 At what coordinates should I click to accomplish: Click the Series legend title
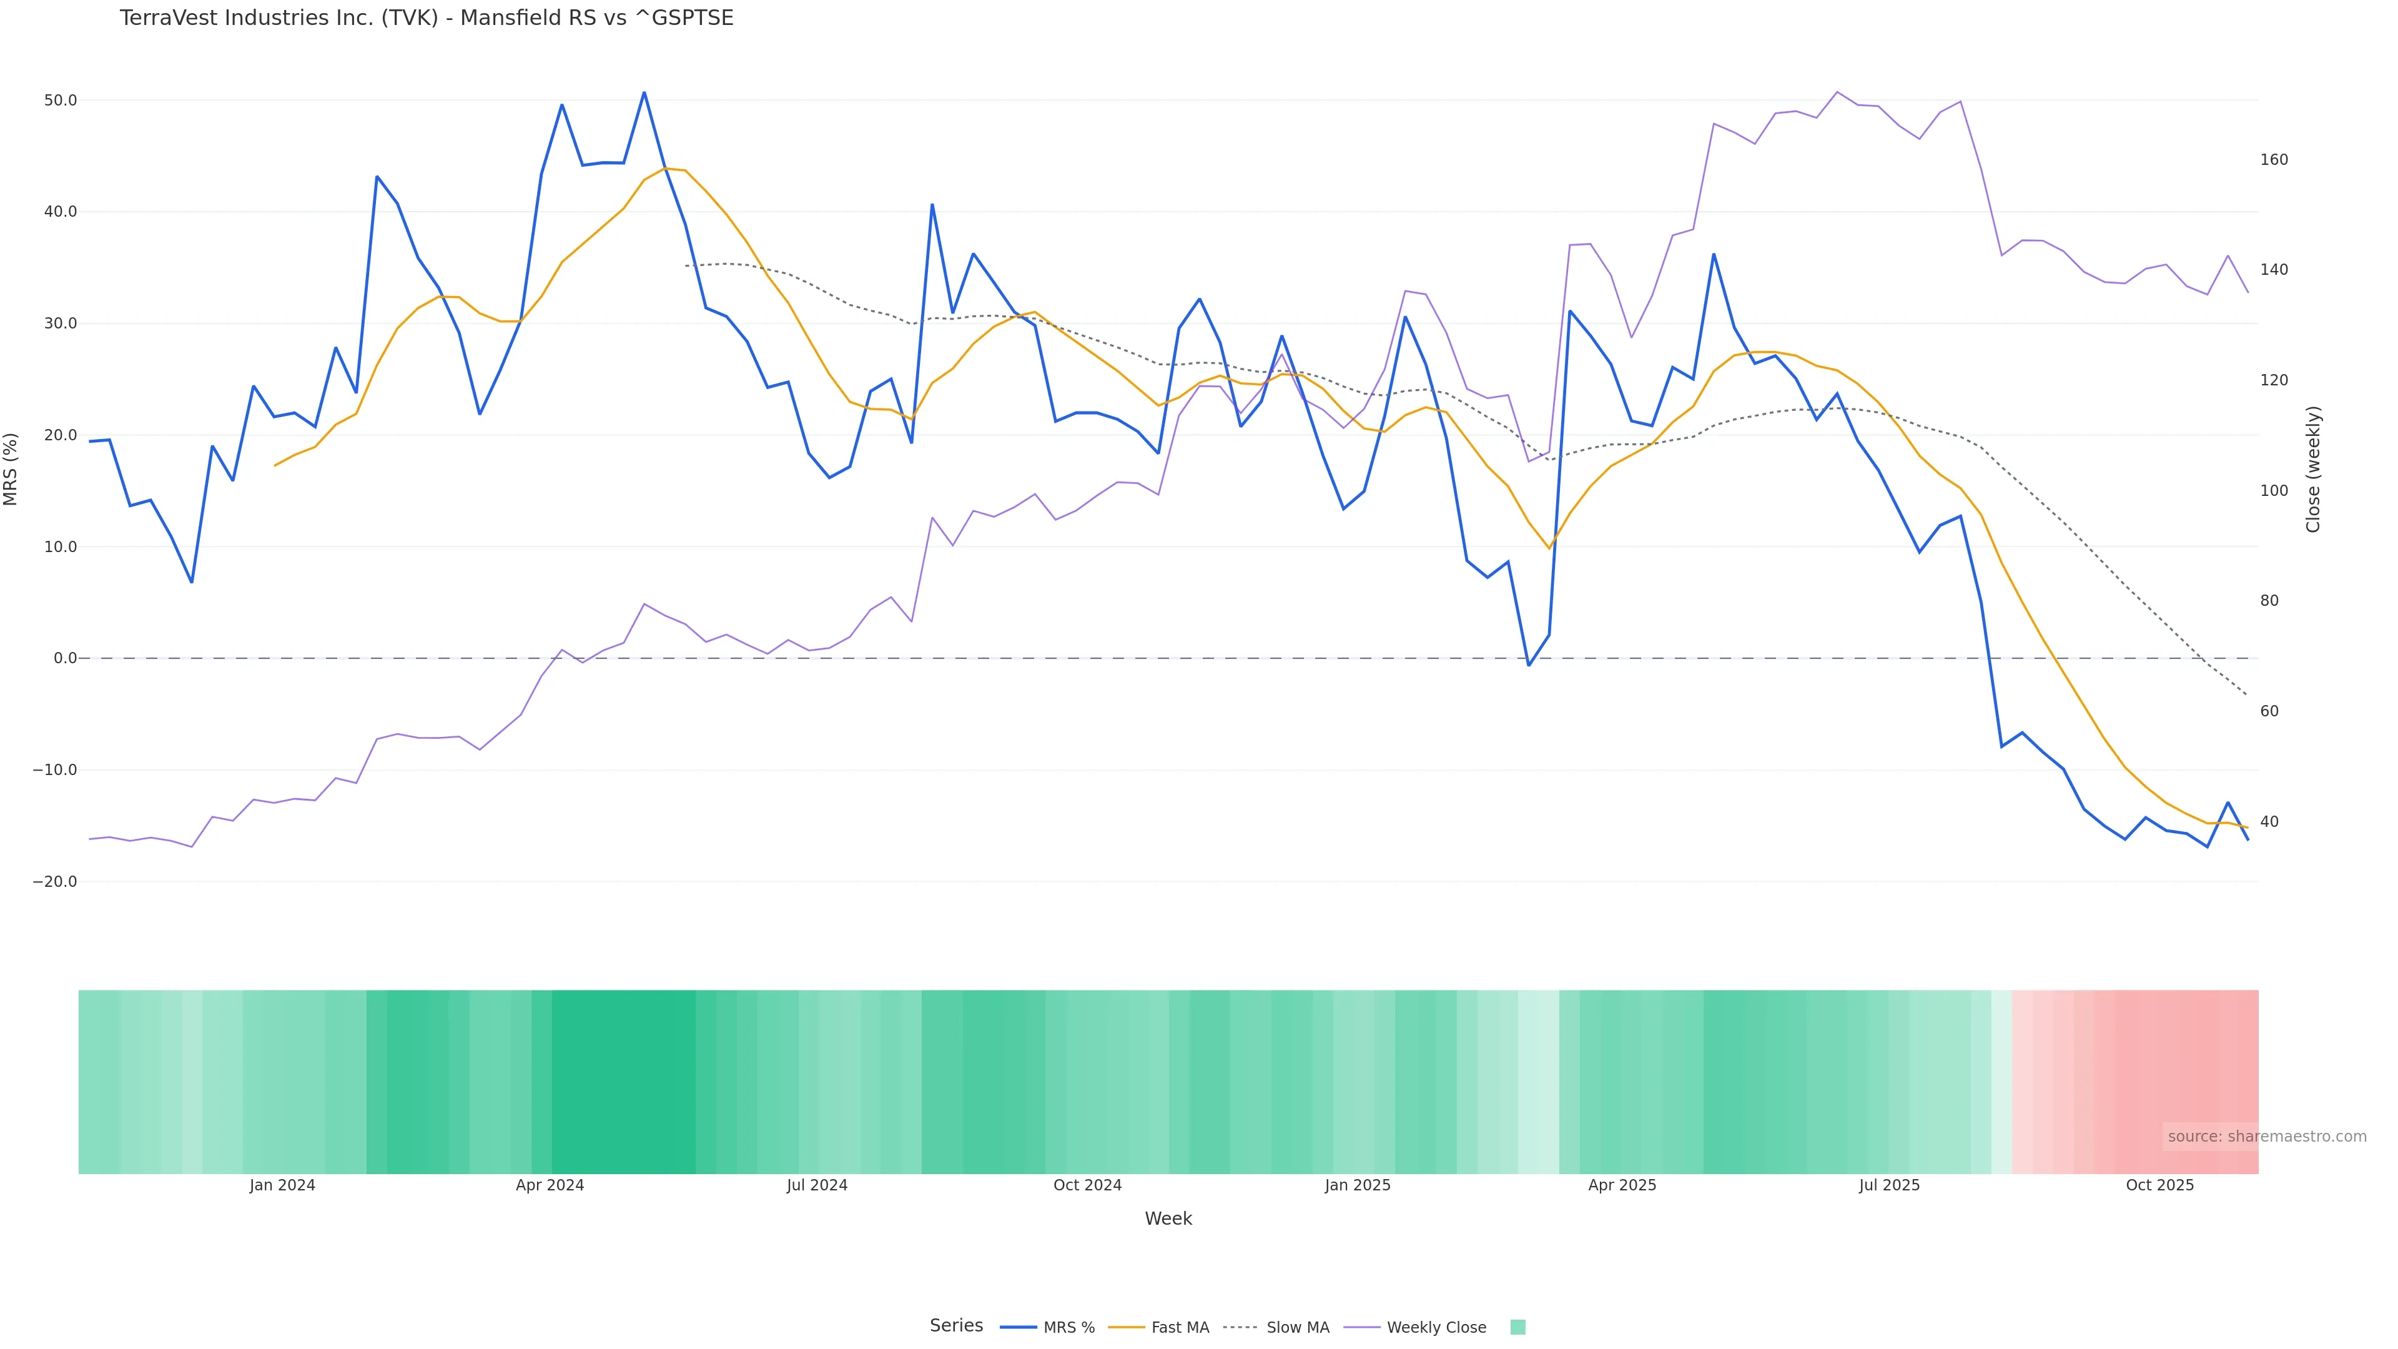(x=956, y=1325)
